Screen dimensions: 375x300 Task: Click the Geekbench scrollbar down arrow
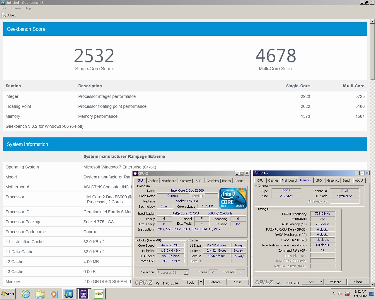tap(372, 285)
